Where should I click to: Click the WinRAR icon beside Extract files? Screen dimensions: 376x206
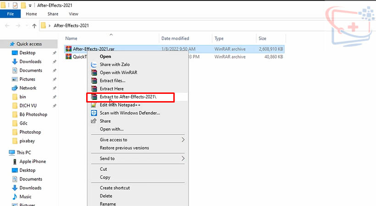click(x=94, y=81)
